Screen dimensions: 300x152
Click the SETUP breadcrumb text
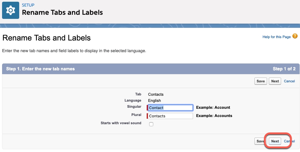click(28, 5)
